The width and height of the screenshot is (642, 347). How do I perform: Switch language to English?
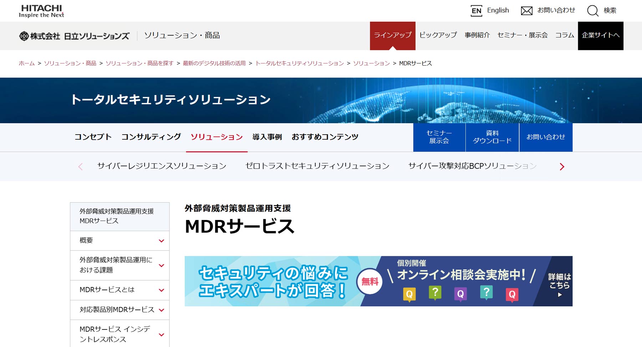coord(498,10)
